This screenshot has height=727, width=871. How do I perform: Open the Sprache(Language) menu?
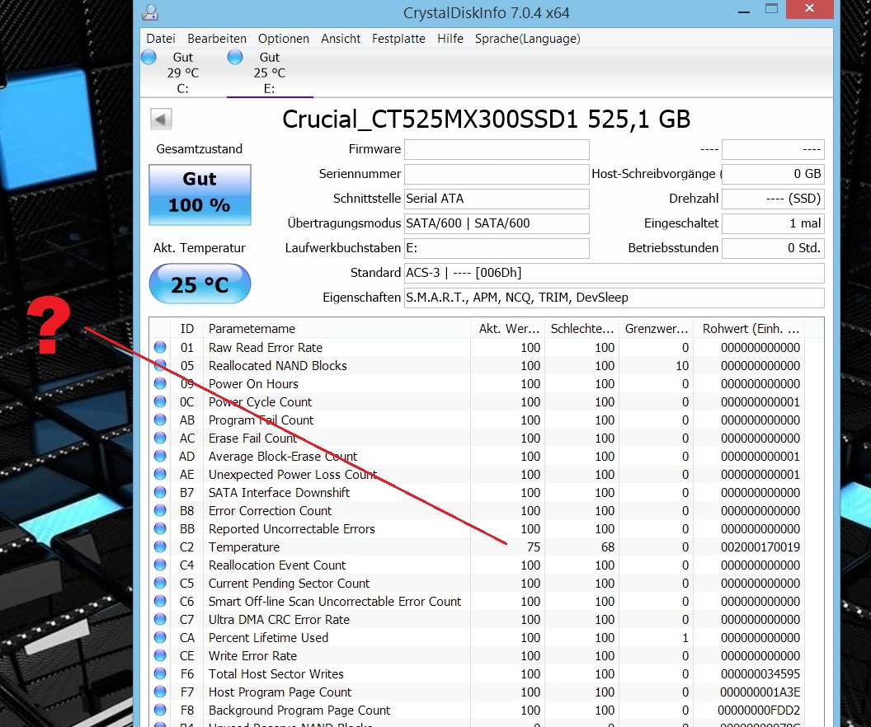click(527, 38)
